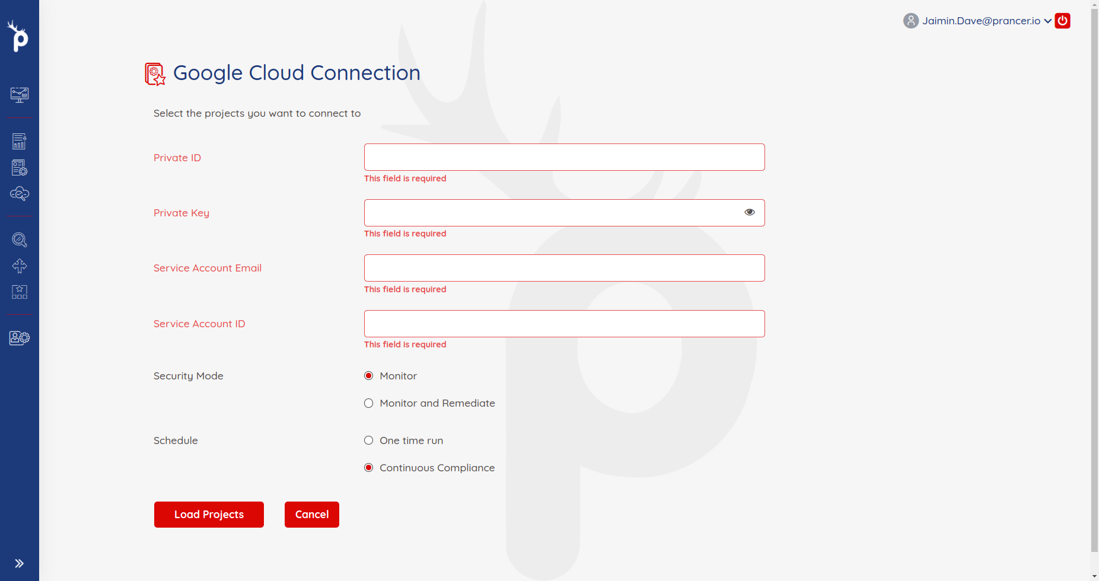Open the star grid icon in sidebar

20,292
